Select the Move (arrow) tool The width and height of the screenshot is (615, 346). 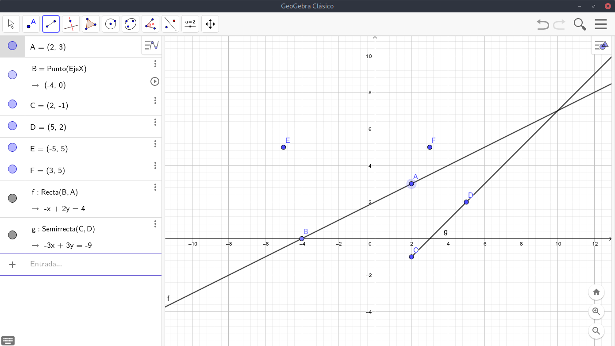11,24
